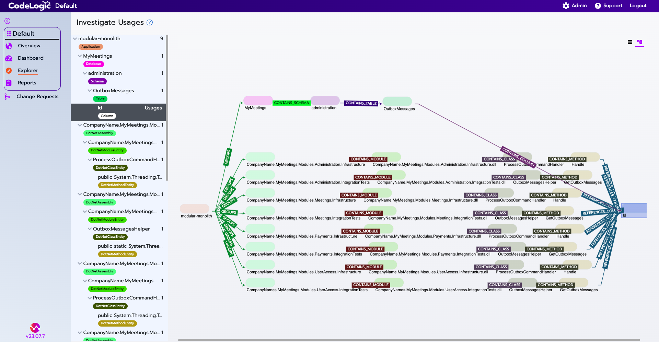659x342 pixels.
Task: Click the Support help icon
Action: pos(597,5)
